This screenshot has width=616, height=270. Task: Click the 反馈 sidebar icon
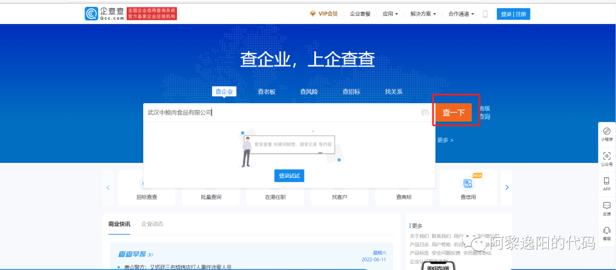click(x=606, y=209)
